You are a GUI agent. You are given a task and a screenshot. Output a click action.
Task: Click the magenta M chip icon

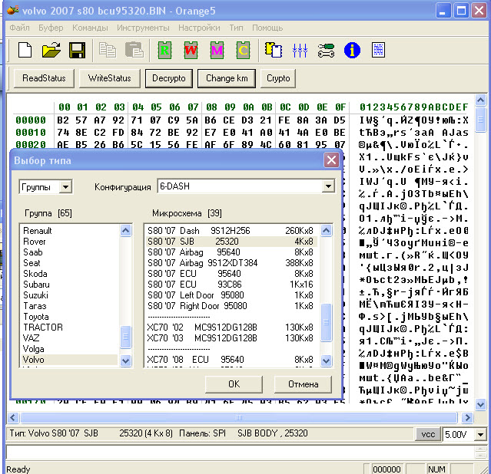coord(217,51)
